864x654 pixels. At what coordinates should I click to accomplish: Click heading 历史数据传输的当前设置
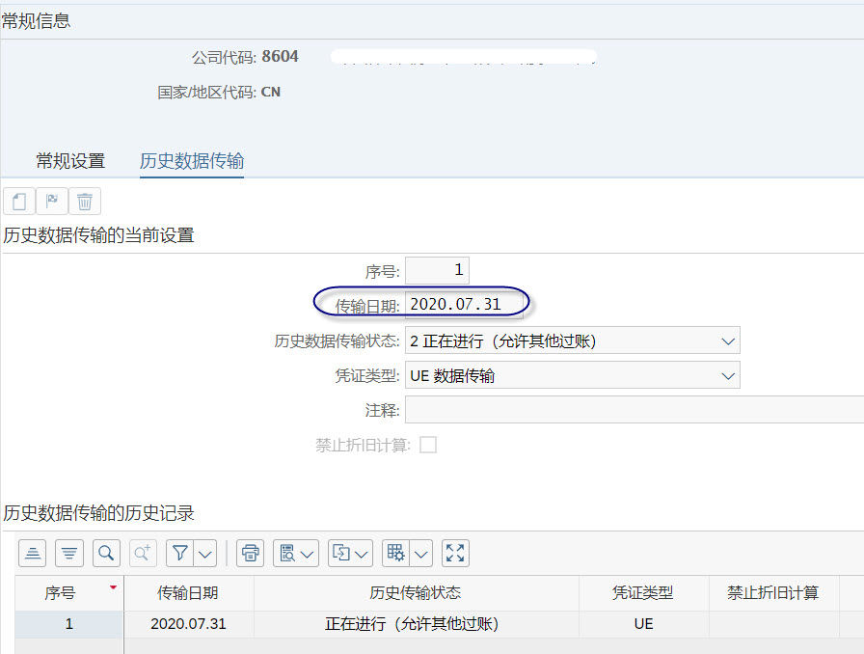pyautogui.click(x=98, y=235)
